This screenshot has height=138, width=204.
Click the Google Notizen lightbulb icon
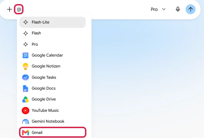tap(26, 66)
